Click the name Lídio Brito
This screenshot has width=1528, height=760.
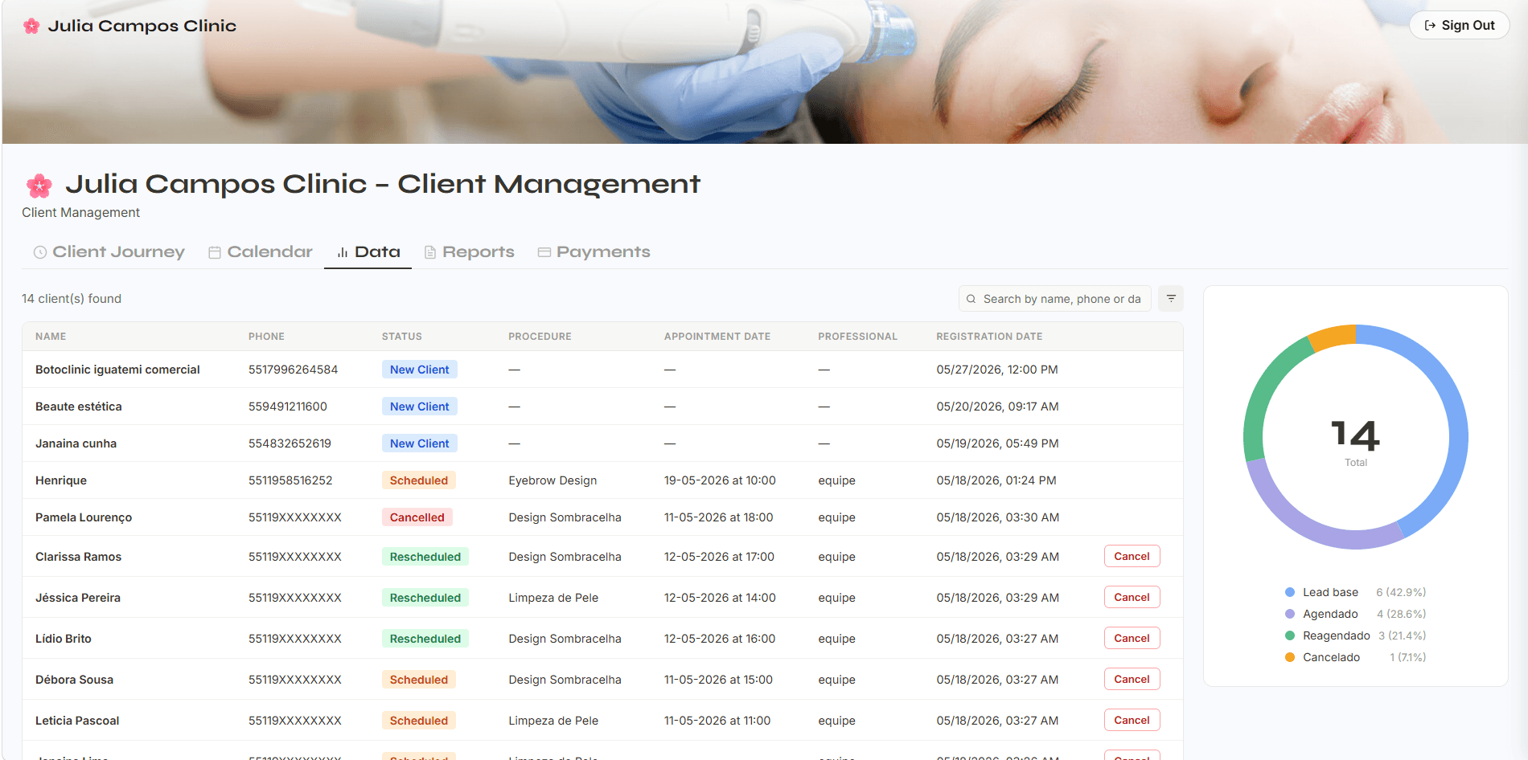click(x=64, y=639)
